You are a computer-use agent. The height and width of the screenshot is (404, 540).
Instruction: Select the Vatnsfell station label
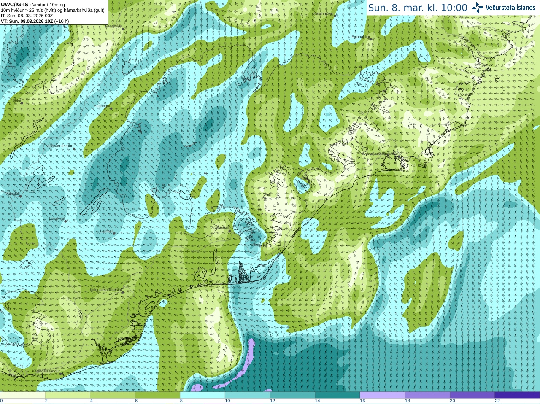click(13, 194)
